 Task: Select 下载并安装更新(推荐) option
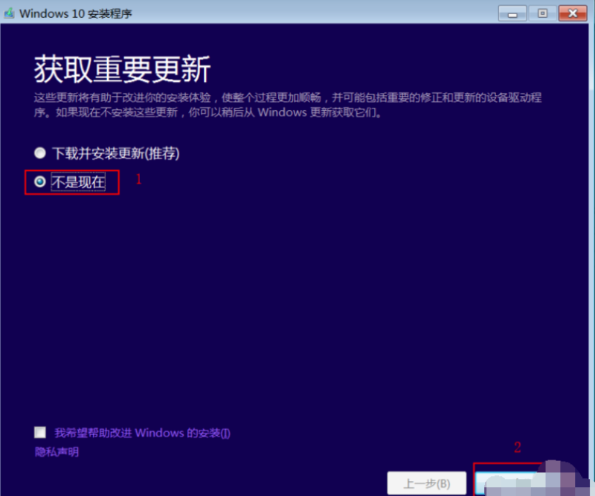click(x=39, y=153)
